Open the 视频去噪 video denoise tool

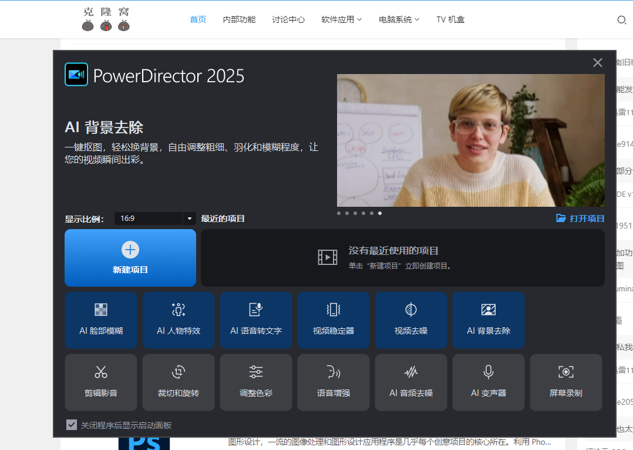(x=411, y=320)
